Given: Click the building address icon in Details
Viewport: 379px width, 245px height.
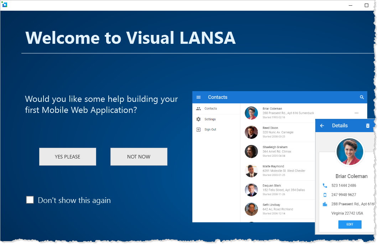Looking at the screenshot, I should tap(325, 204).
